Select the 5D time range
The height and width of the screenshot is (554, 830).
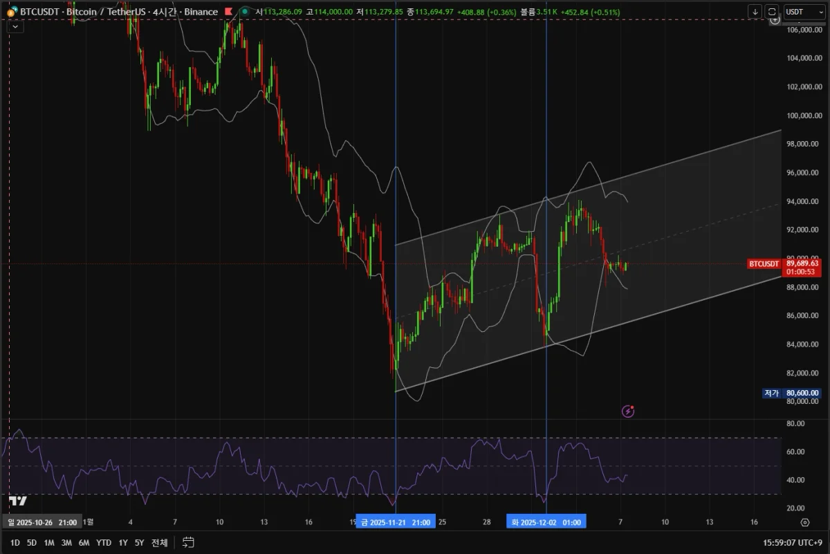coord(32,543)
